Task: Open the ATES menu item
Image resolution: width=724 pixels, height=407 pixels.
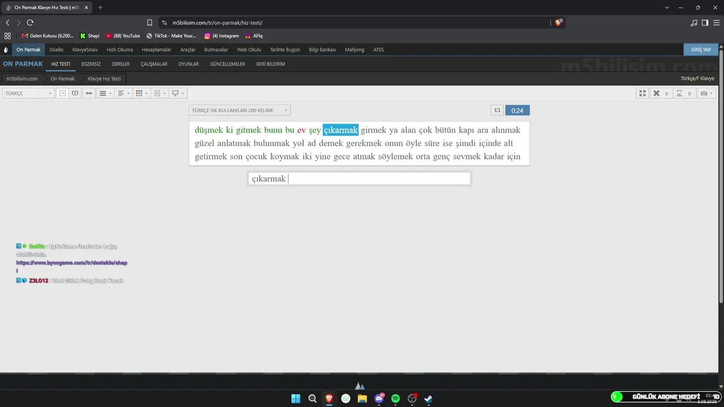Action: [x=378, y=50]
